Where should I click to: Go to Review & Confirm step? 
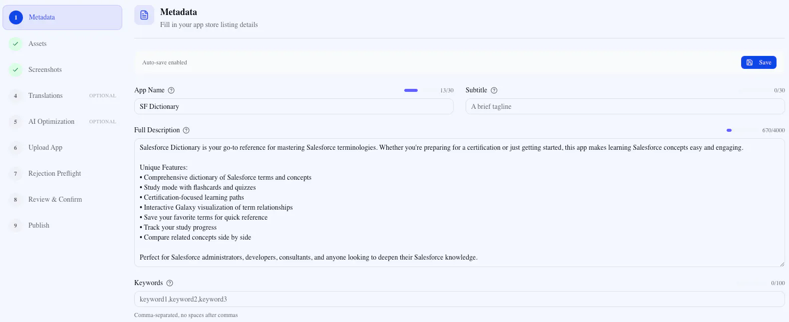[x=62, y=199]
